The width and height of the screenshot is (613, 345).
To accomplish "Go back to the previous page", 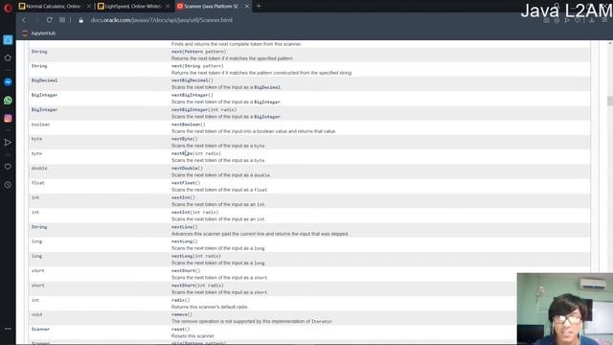I will [x=24, y=20].
